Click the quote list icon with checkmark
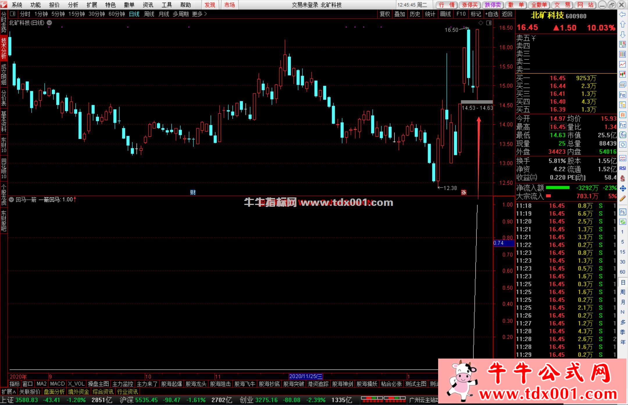628x405 pixels. point(622,44)
